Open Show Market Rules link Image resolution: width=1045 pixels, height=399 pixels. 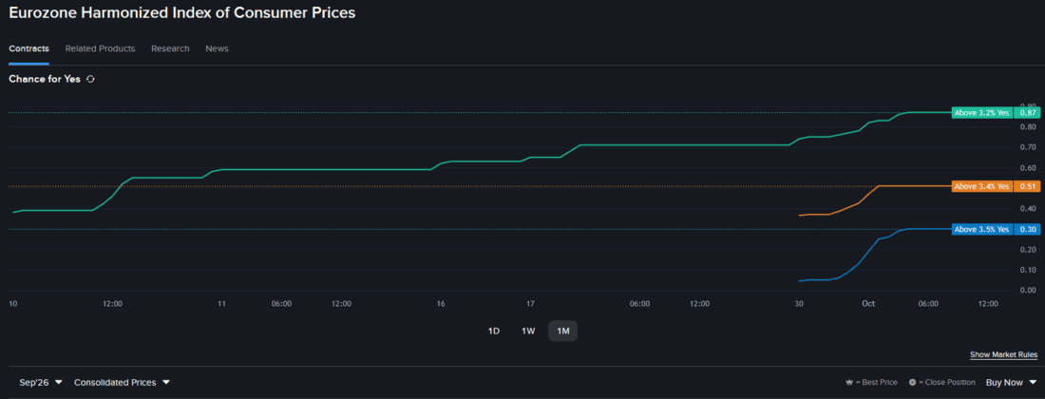pyautogui.click(x=1004, y=354)
